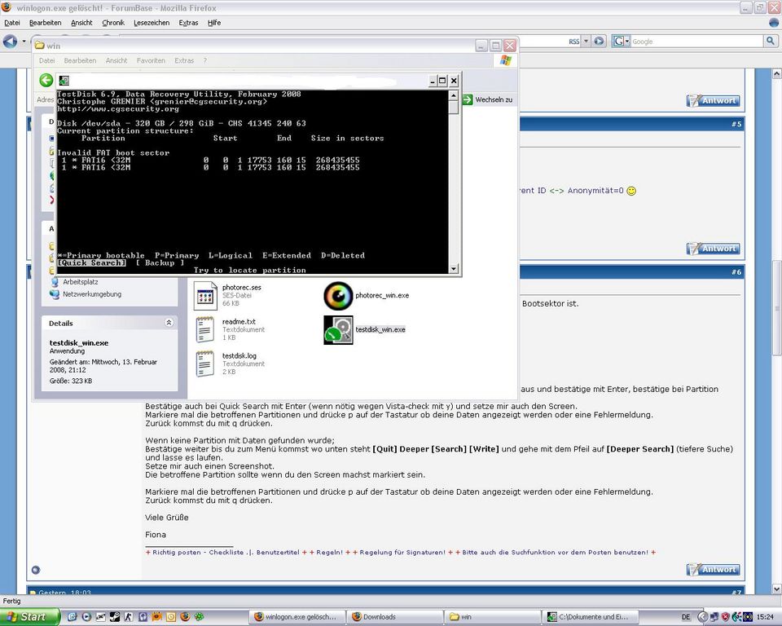Open the Suchfunktion reminder link
The image size is (782, 626).
tap(555, 552)
